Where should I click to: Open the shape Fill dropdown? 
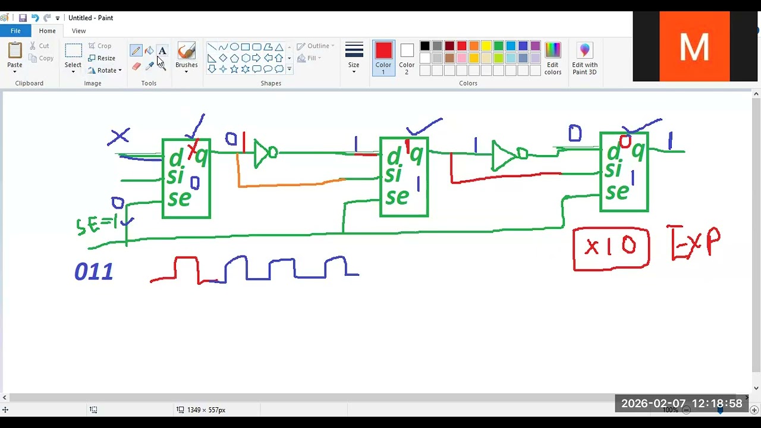tap(309, 58)
